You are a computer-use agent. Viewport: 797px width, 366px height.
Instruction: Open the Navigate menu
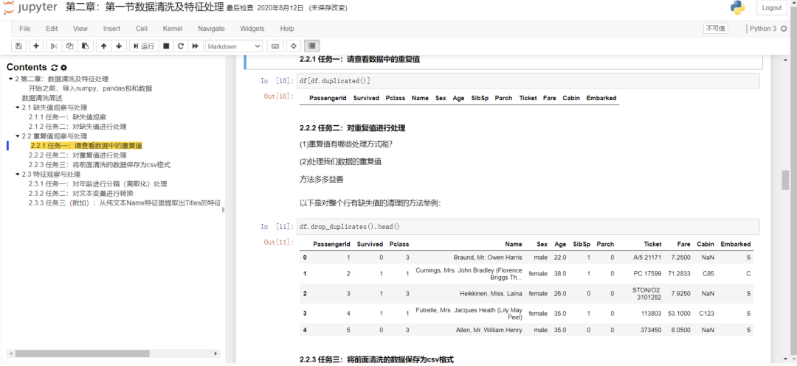tap(212, 29)
